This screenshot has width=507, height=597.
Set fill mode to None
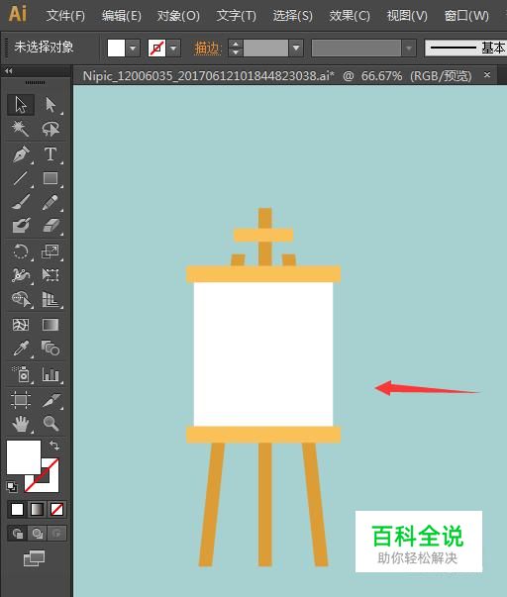(56, 510)
